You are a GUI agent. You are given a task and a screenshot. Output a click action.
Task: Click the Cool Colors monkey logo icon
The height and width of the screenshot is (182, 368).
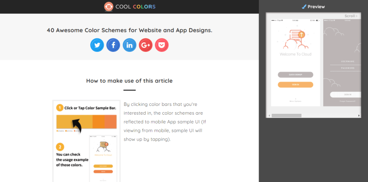[x=109, y=7]
